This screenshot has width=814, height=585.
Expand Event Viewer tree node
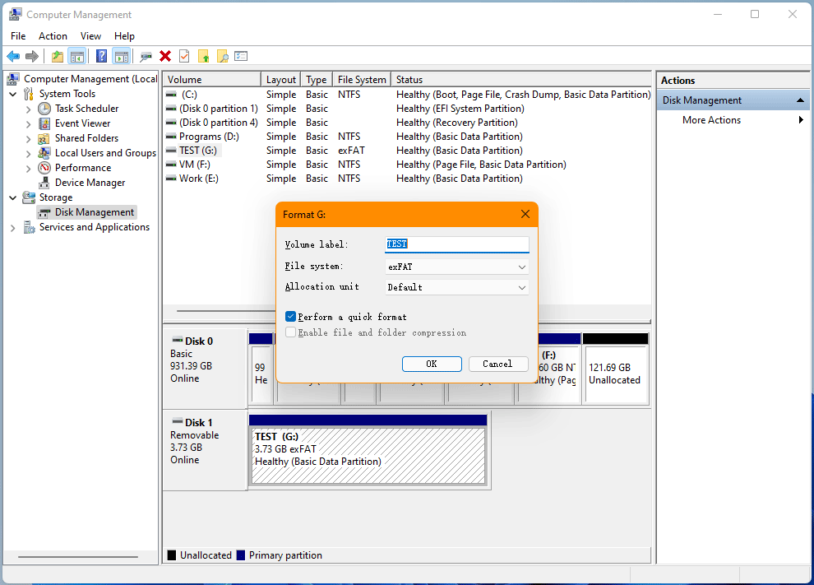pyautogui.click(x=29, y=124)
